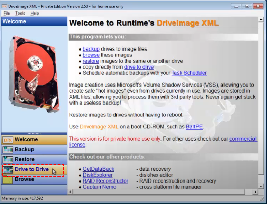Click the Browse folder icon in sidebar
Screen dimensions: 267x204
pyautogui.click(x=8, y=180)
